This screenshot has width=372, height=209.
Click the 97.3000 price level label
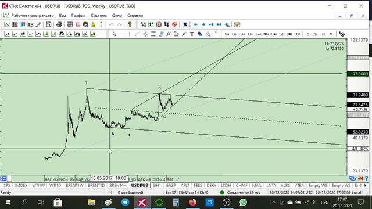coord(358,74)
